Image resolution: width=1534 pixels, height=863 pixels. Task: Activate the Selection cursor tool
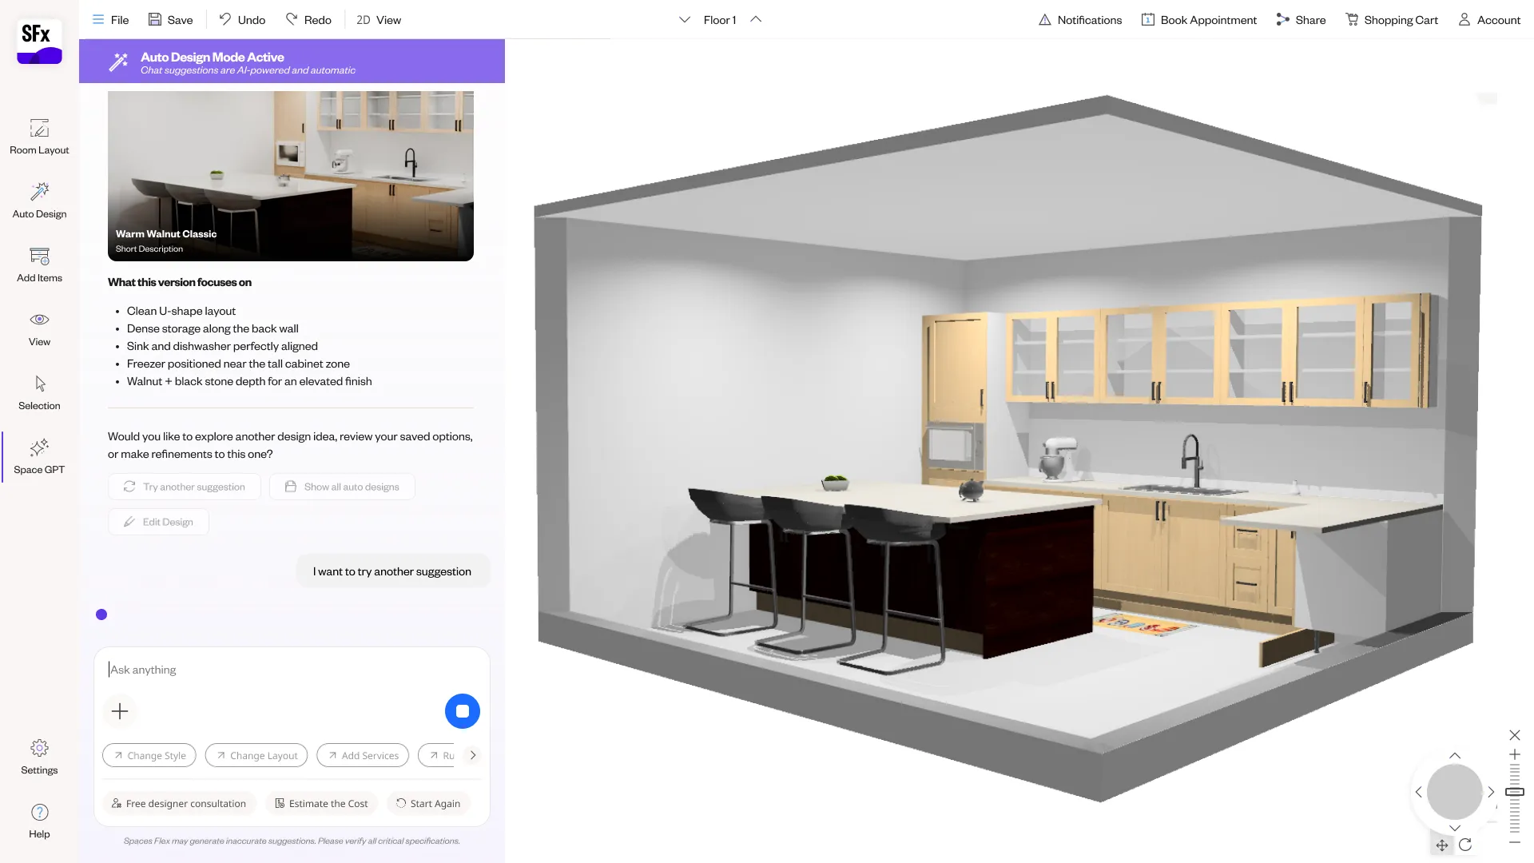(39, 392)
